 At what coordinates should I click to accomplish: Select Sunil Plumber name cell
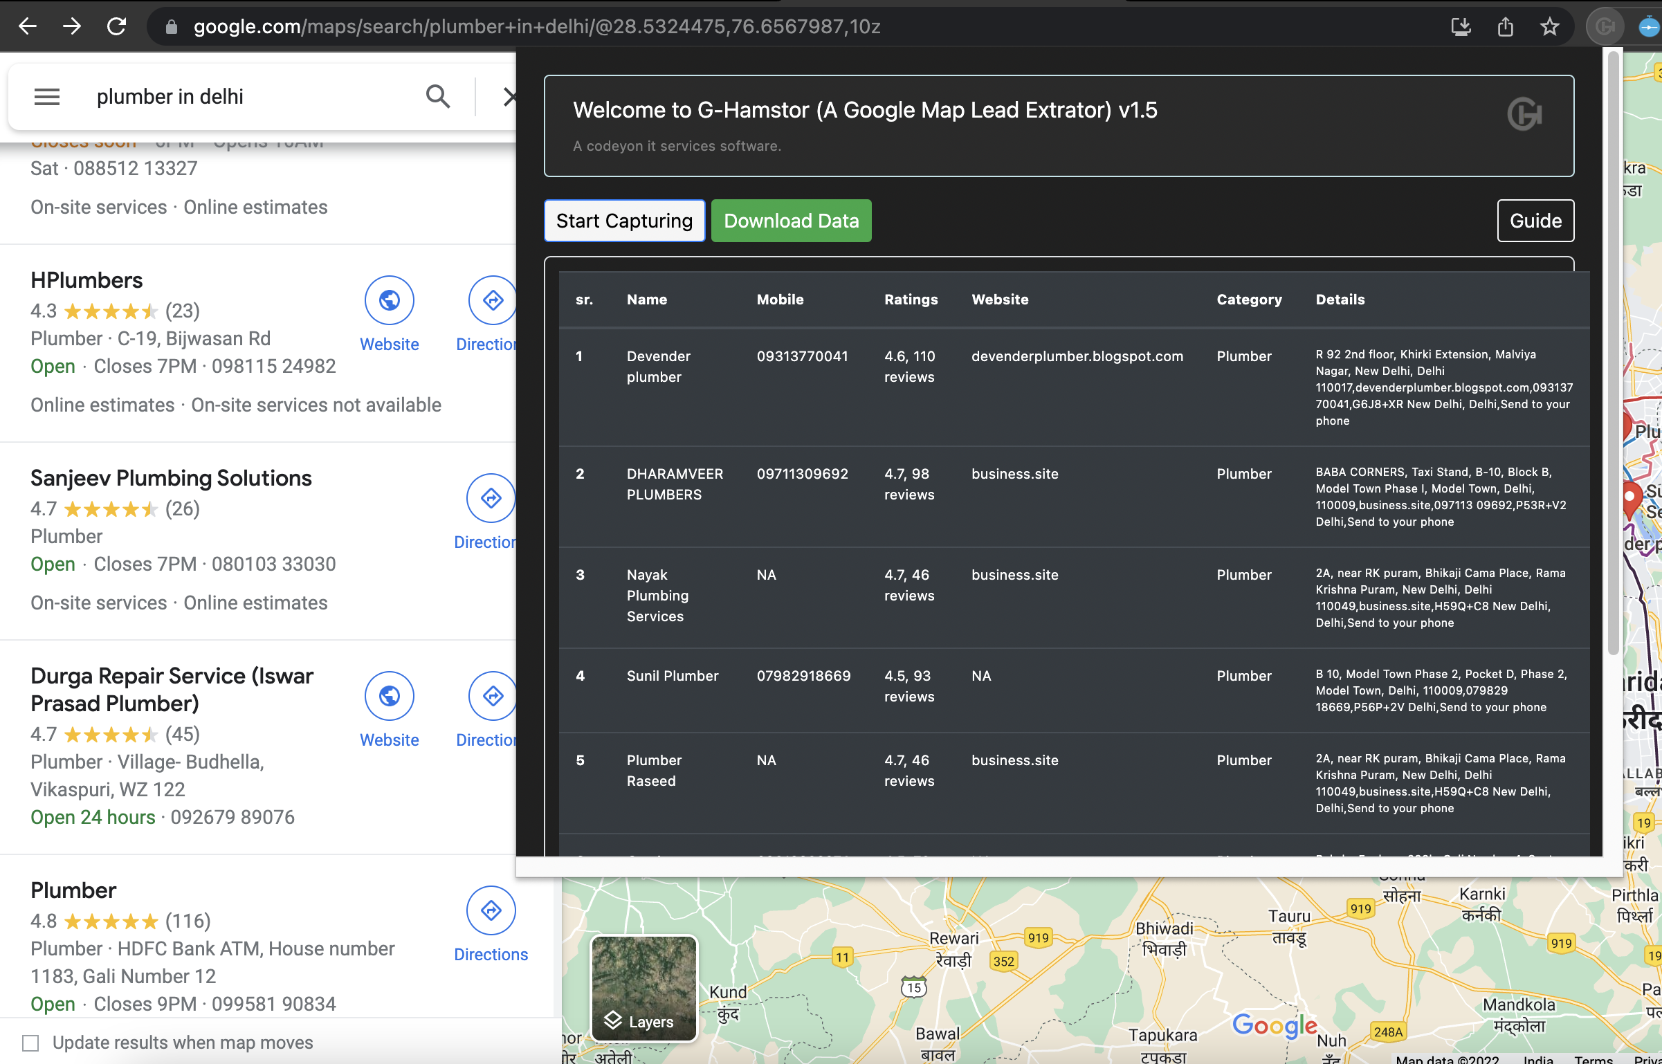[x=673, y=676]
